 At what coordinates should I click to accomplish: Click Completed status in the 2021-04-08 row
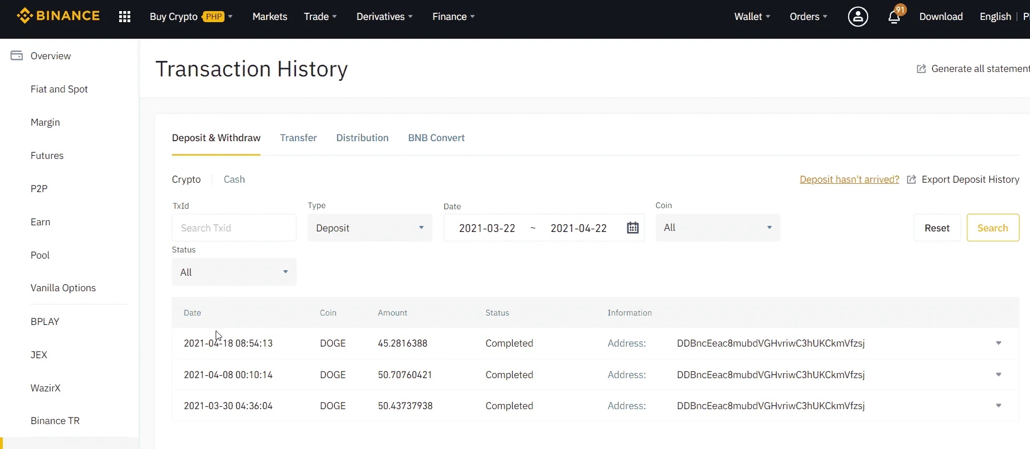coord(509,375)
